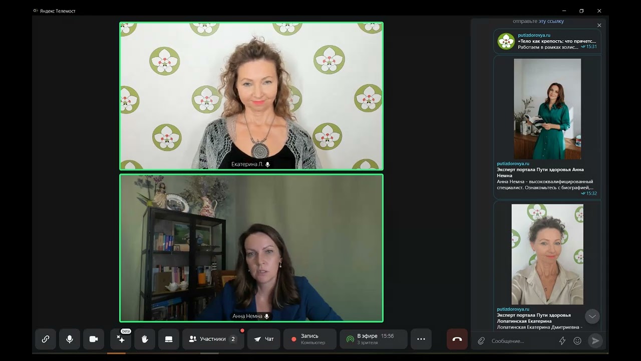641x361 pixels.
Task: Open Ekaterina Lopatinskaya's photo in chat
Action: point(547,254)
